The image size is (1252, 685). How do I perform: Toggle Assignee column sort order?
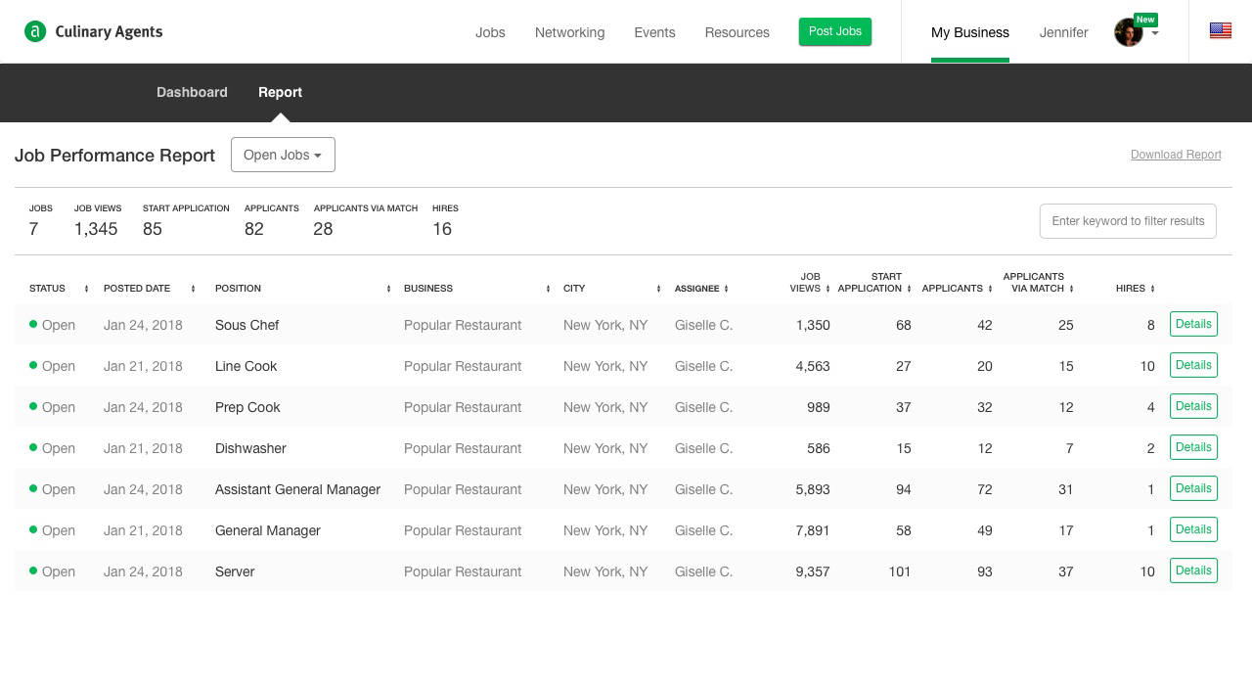727,289
